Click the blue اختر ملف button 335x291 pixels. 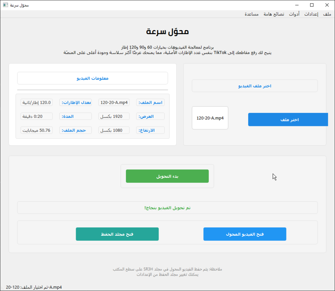click(287, 120)
